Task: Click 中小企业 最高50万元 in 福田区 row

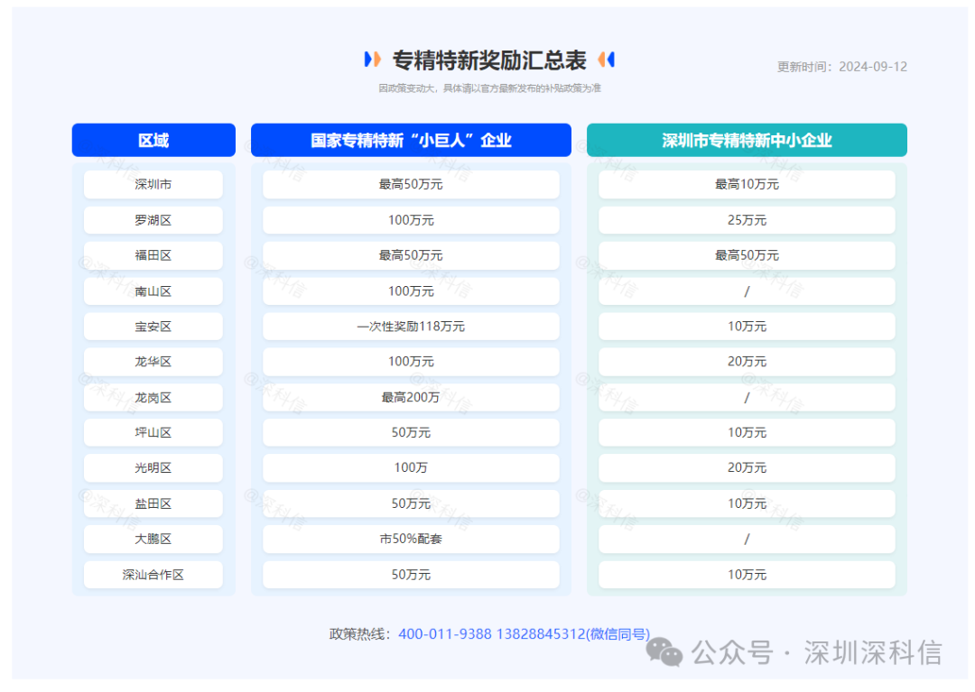Action: 747,255
